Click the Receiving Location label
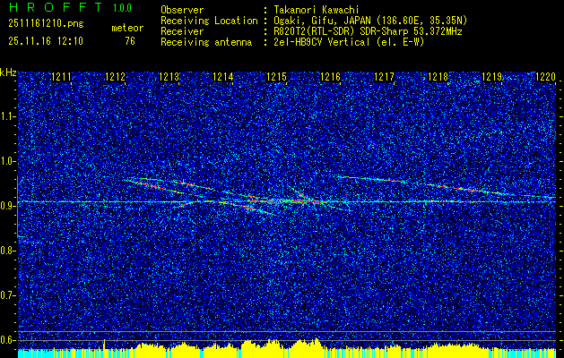The image size is (564, 358). click(209, 21)
